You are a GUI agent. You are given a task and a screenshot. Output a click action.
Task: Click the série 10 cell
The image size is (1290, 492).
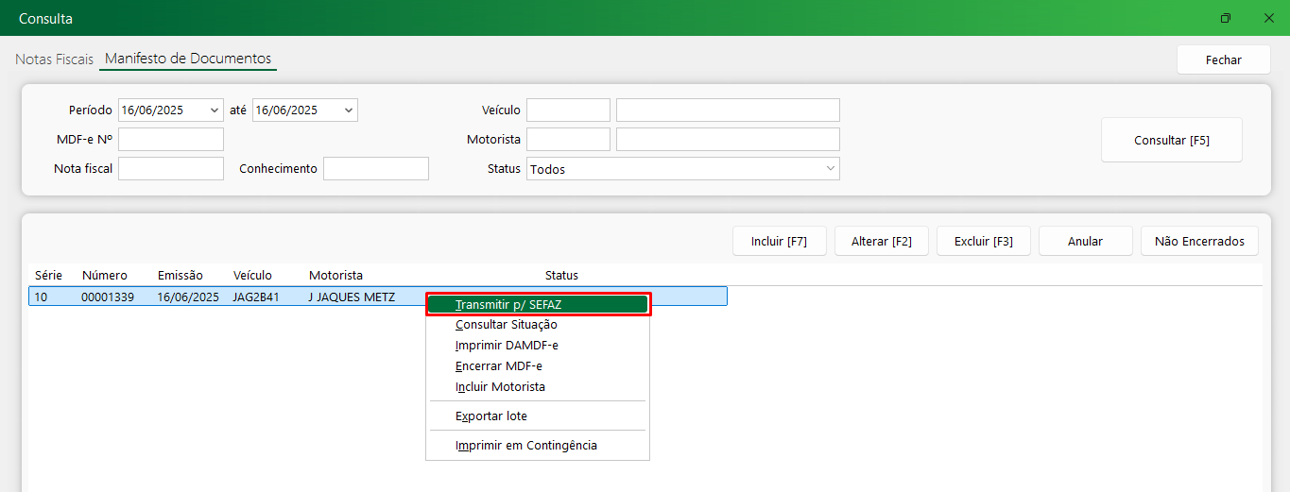pyautogui.click(x=42, y=297)
